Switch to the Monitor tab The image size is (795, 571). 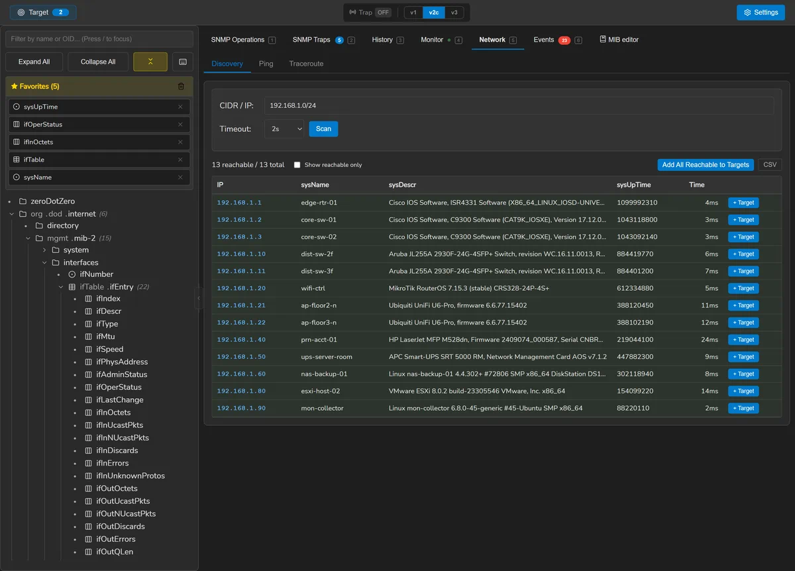[441, 40]
